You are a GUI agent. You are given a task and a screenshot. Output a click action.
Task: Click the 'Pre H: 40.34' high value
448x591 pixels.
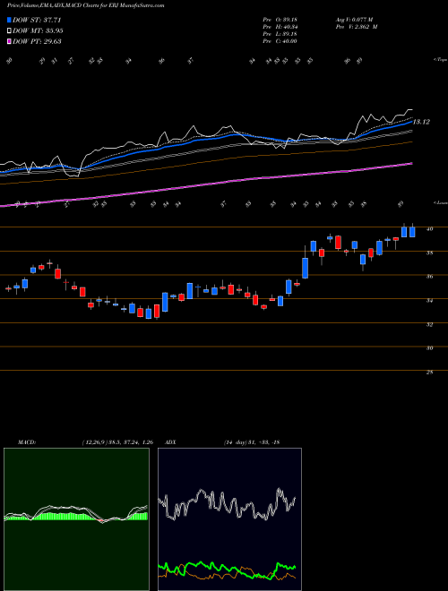click(280, 27)
